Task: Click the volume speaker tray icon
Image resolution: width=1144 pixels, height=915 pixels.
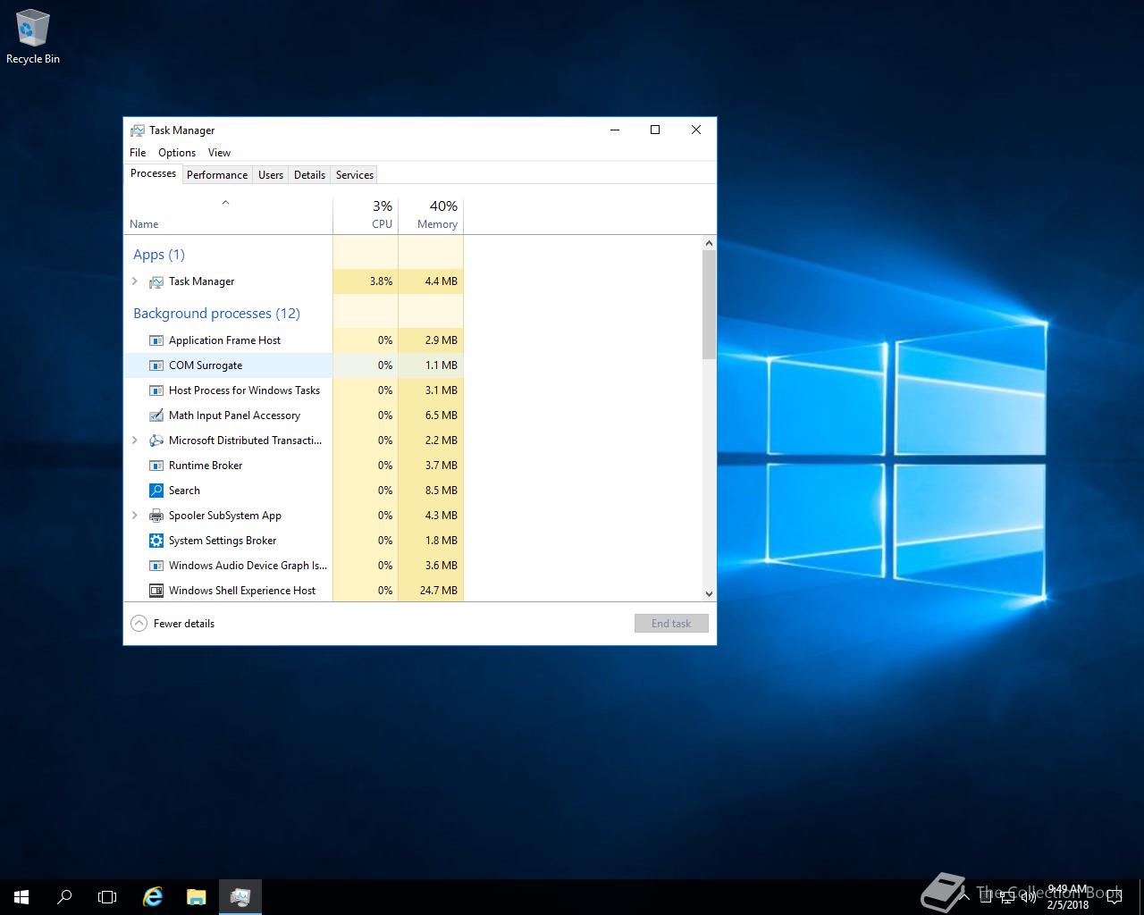Action: [x=1029, y=896]
